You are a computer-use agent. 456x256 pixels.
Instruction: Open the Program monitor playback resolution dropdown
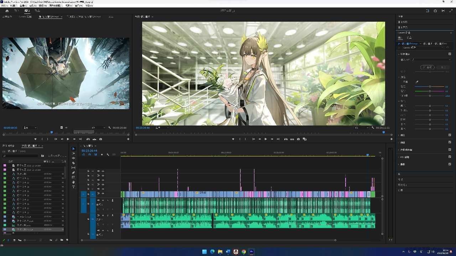coord(362,128)
